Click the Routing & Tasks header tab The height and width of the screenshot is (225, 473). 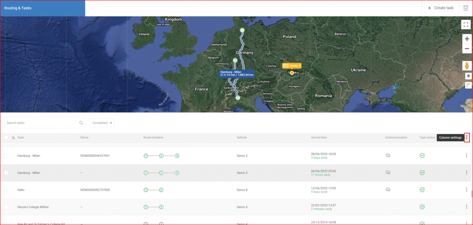point(42,8)
